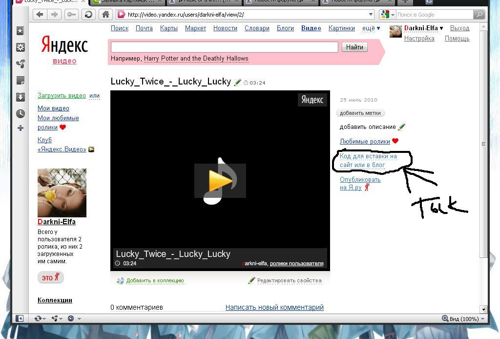Screen dimensions: 500x339
Task: Go forward with the forward arrow button
Action: tap(55, 14)
